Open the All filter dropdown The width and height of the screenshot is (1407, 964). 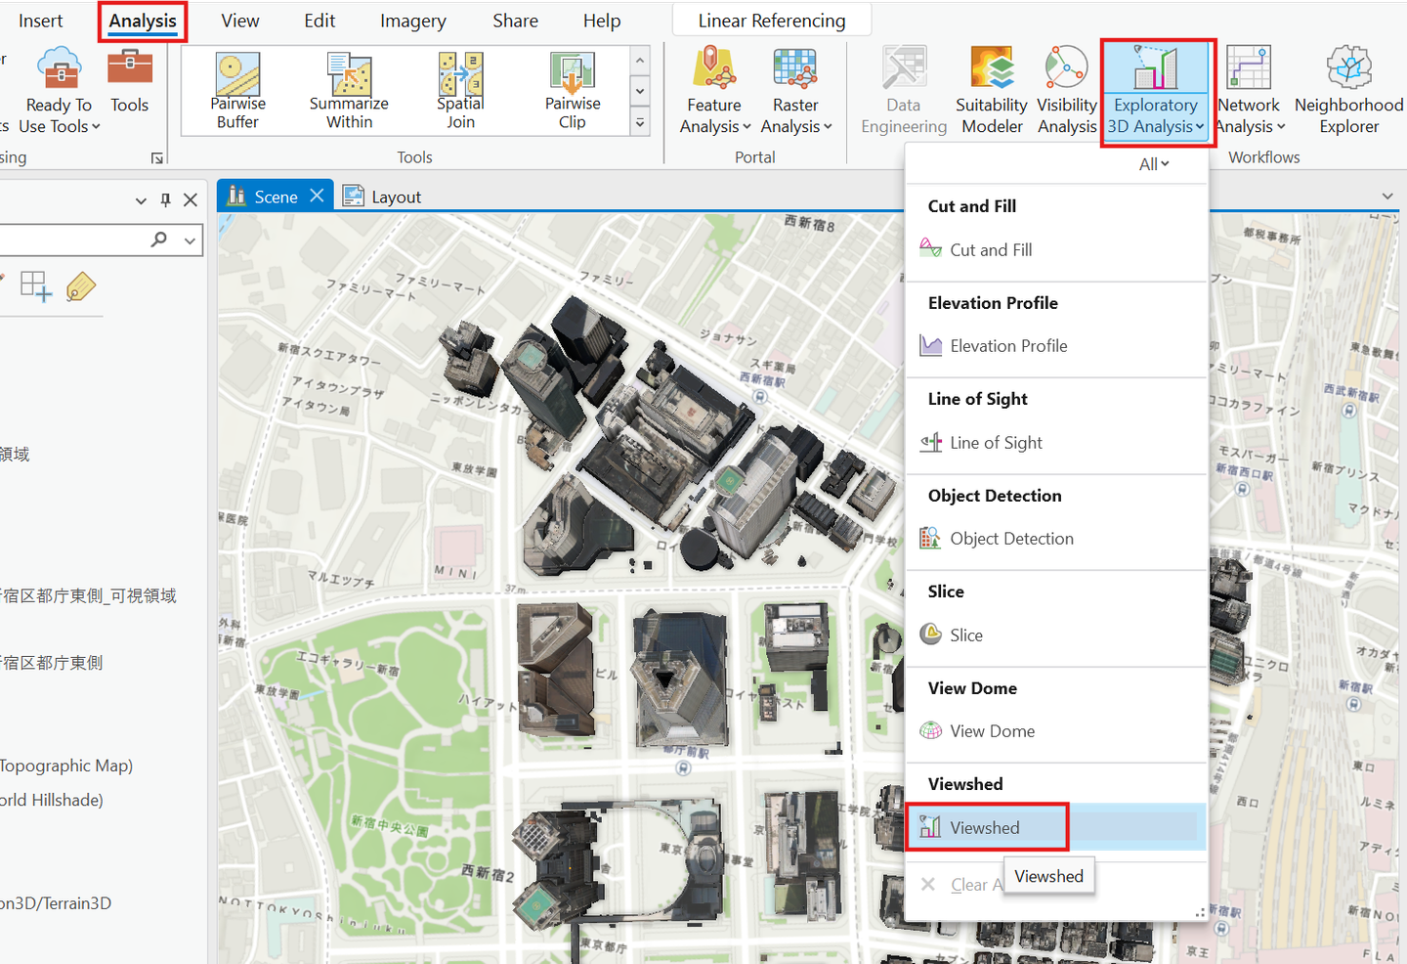(1154, 164)
